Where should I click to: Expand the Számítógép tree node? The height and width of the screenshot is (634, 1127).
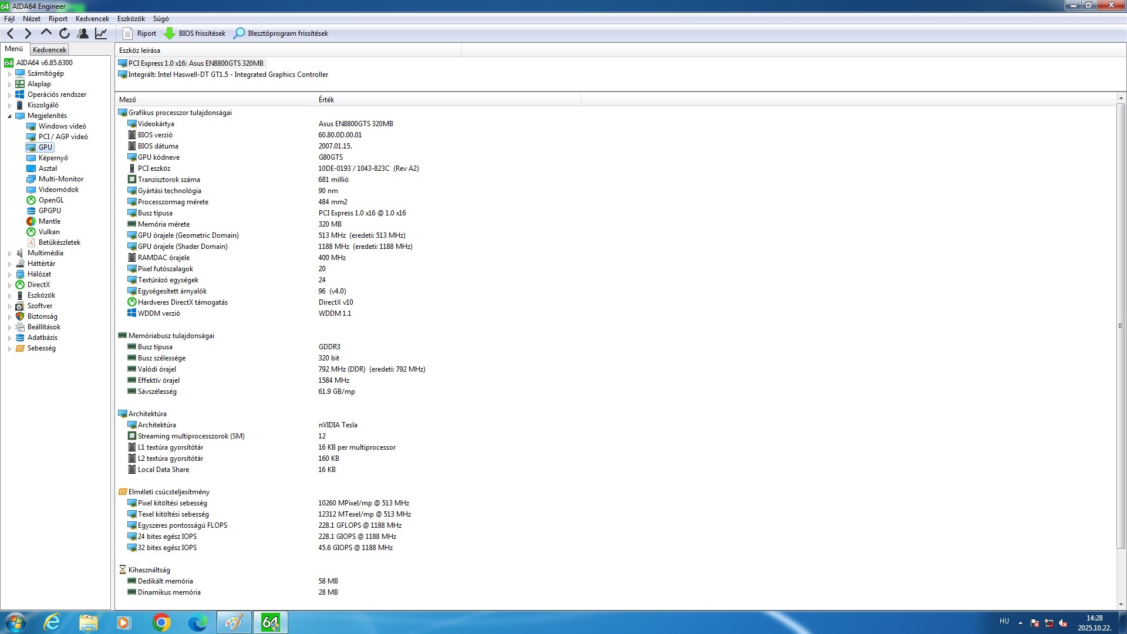pyautogui.click(x=9, y=74)
